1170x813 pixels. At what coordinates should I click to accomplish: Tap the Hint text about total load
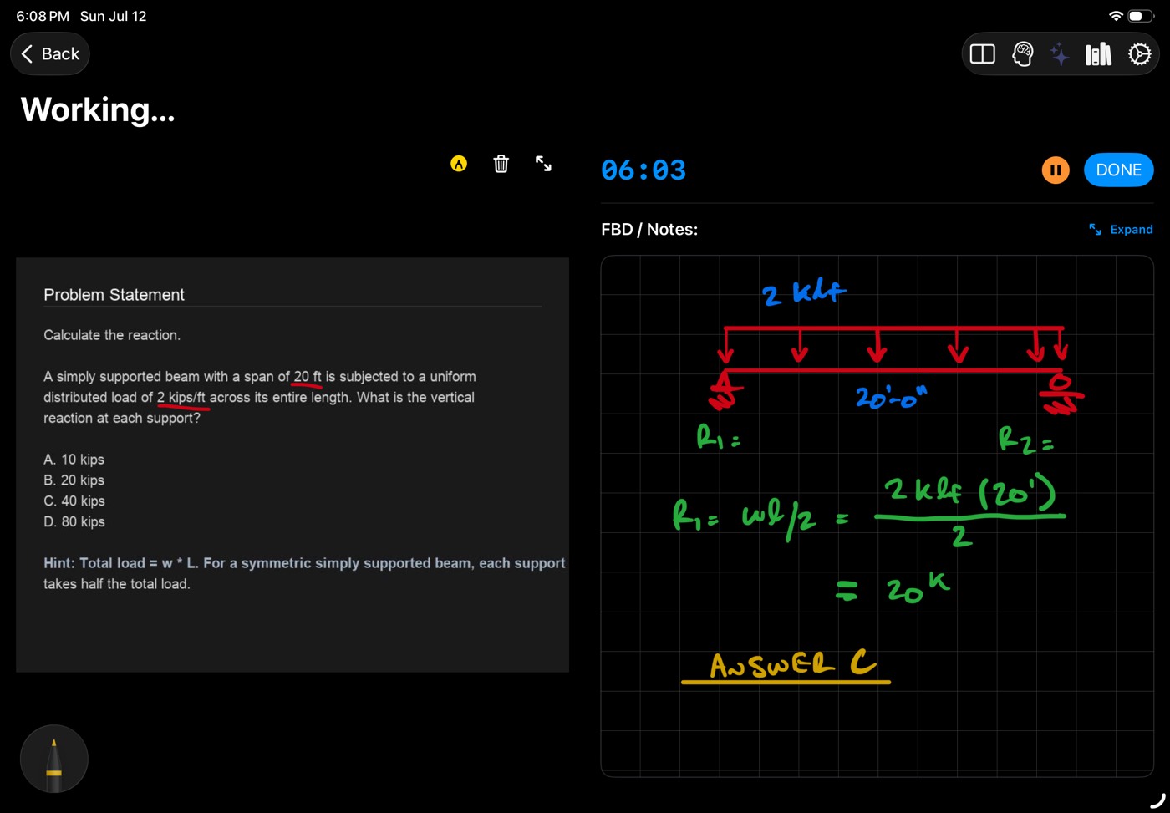pyautogui.click(x=304, y=574)
